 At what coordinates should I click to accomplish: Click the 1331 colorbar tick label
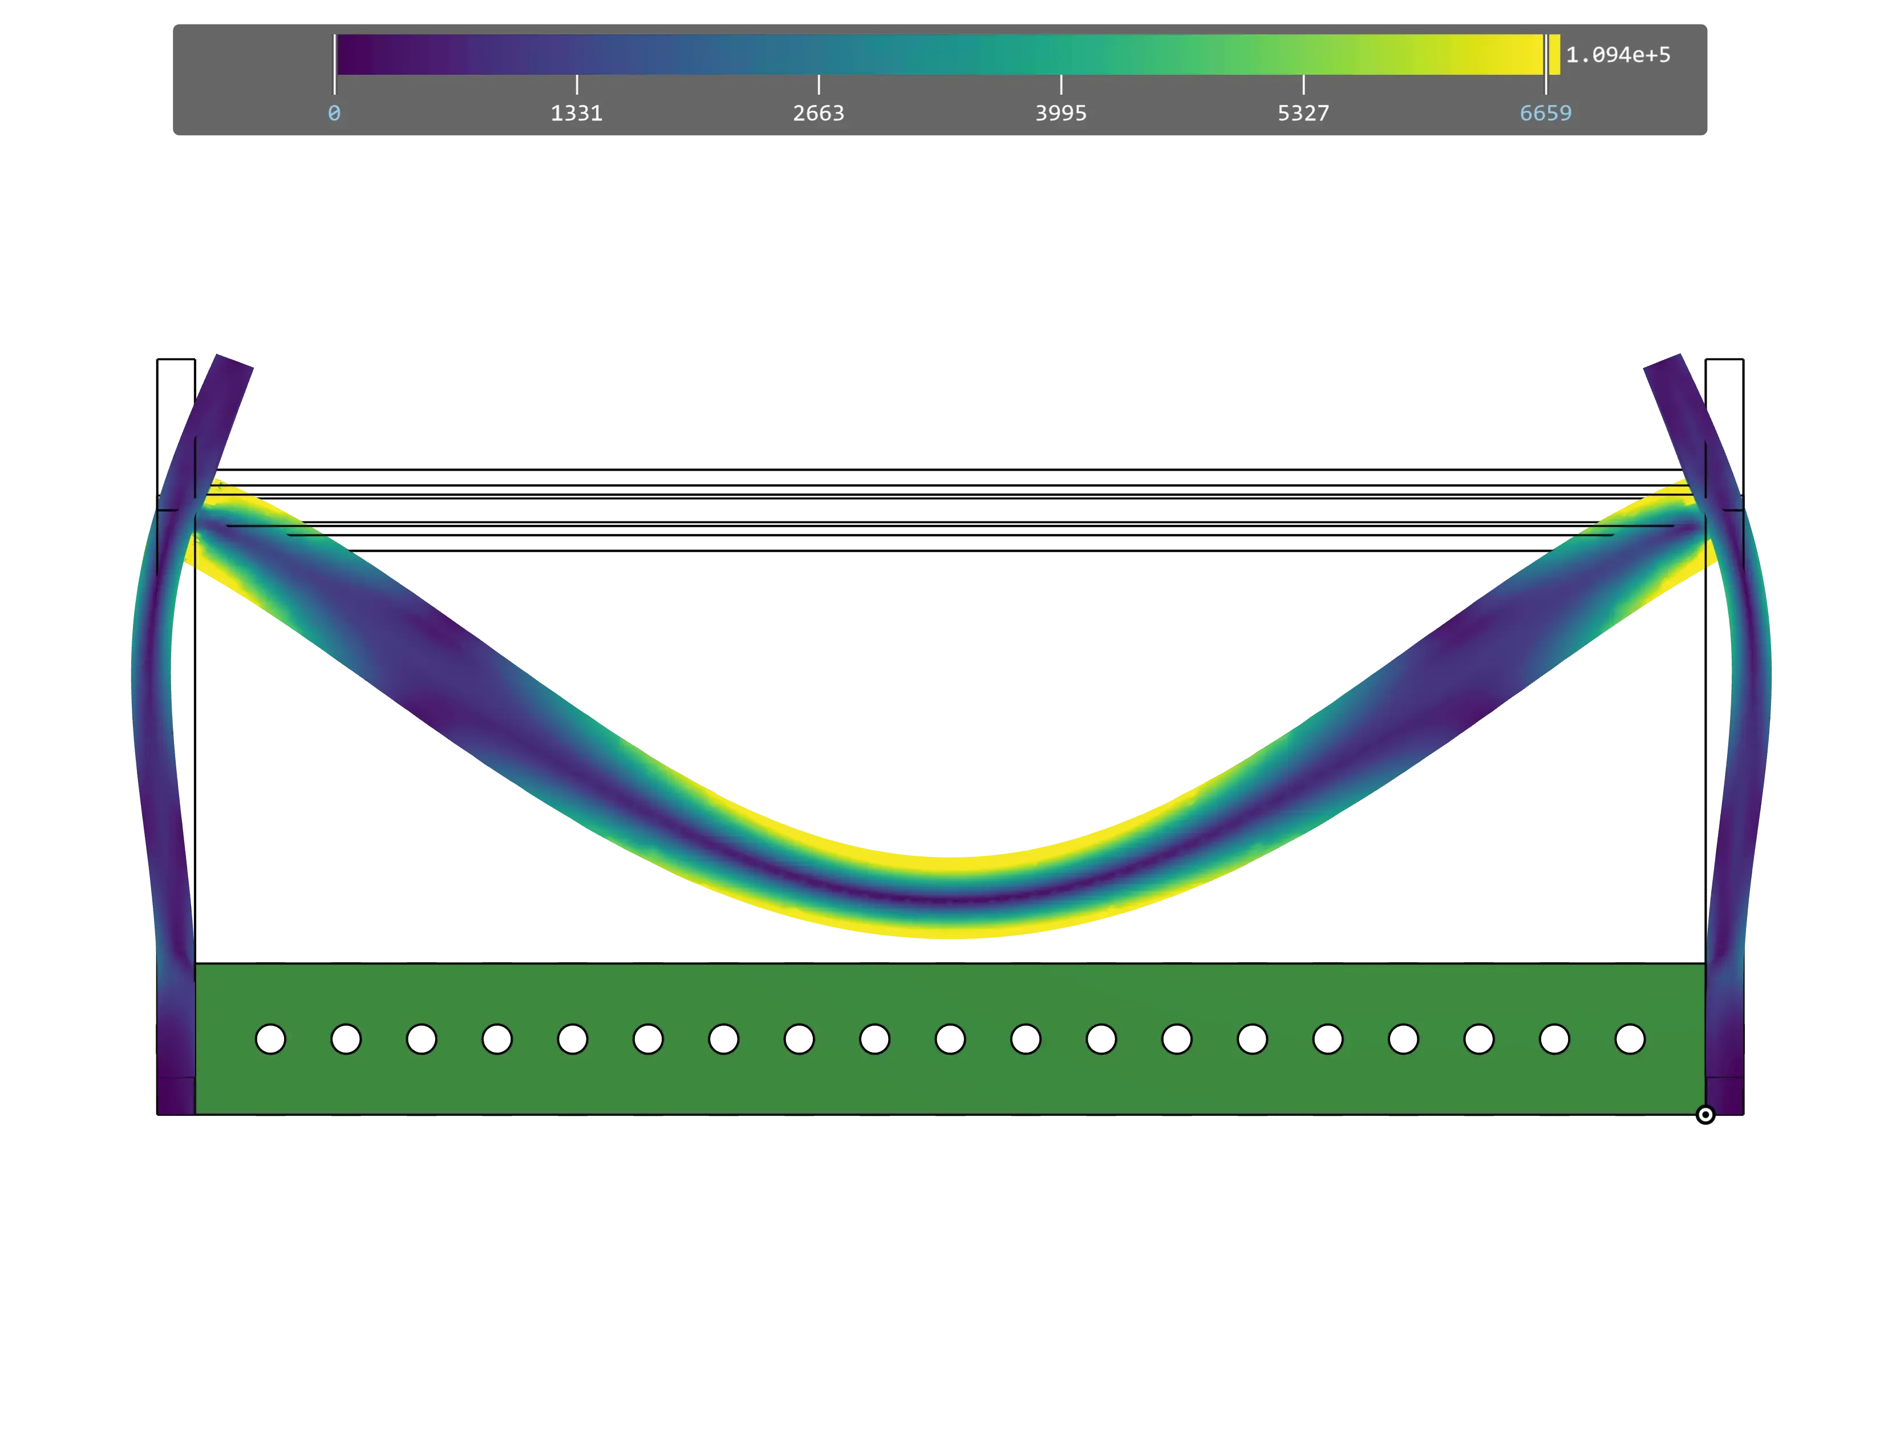(576, 114)
